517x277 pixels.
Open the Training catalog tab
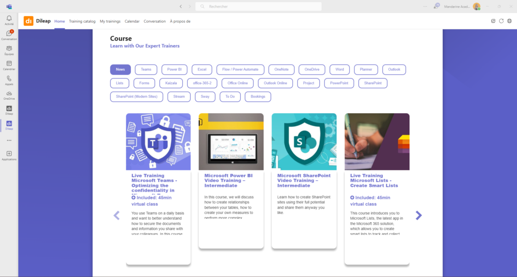click(82, 21)
